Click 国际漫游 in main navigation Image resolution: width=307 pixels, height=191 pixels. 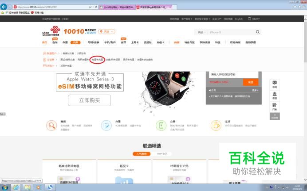click(x=205, y=42)
